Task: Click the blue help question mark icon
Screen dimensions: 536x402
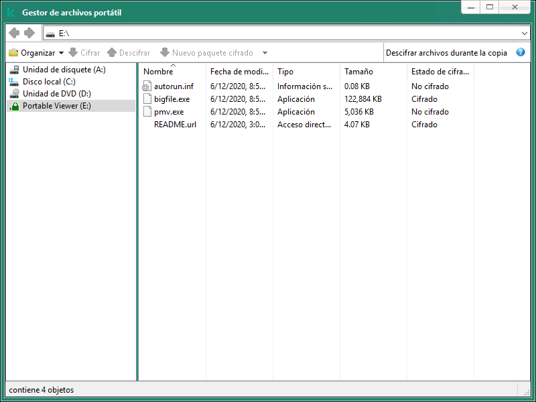Action: 521,52
